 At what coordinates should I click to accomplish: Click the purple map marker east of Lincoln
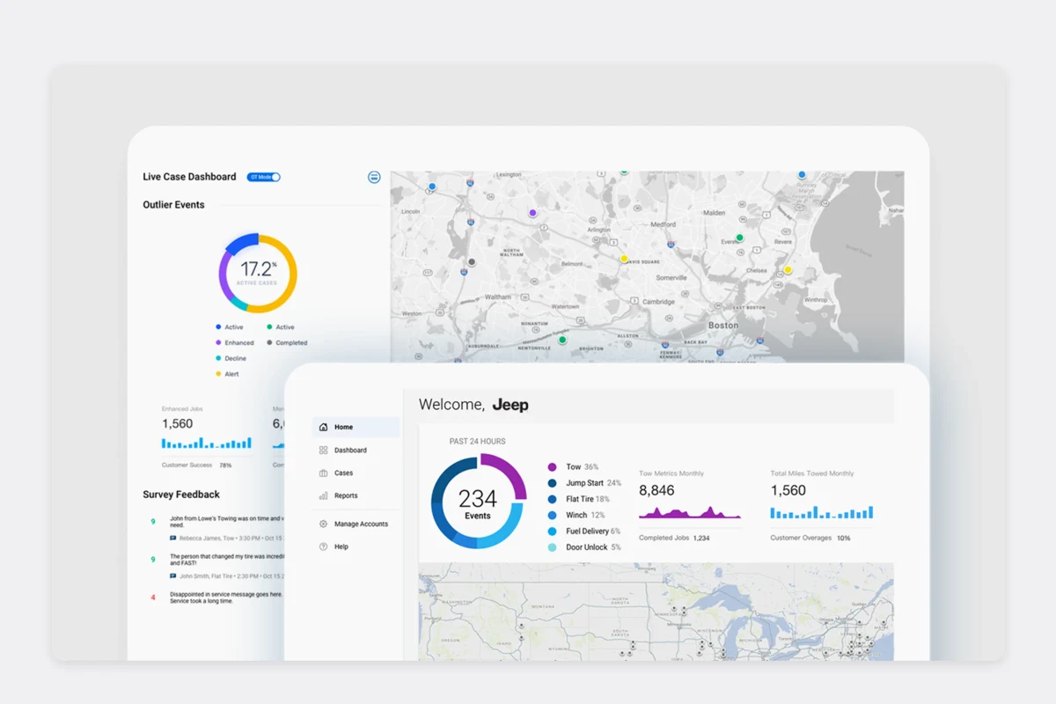click(532, 213)
